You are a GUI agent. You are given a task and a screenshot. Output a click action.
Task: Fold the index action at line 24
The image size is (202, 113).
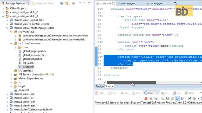[x=102, y=42]
